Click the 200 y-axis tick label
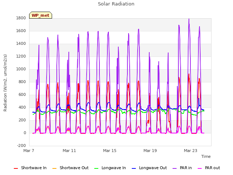Viewport: 233px width, 175px height. 22,120
